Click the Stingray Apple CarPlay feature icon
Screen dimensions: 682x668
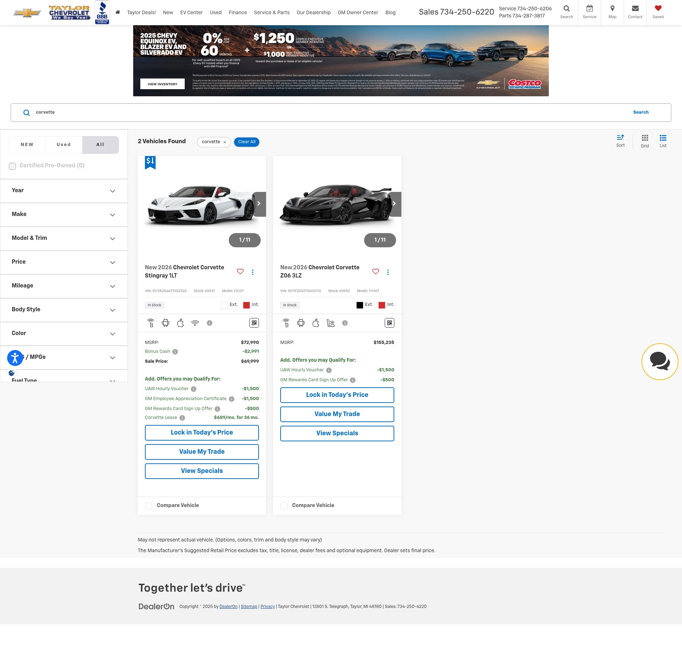click(180, 323)
